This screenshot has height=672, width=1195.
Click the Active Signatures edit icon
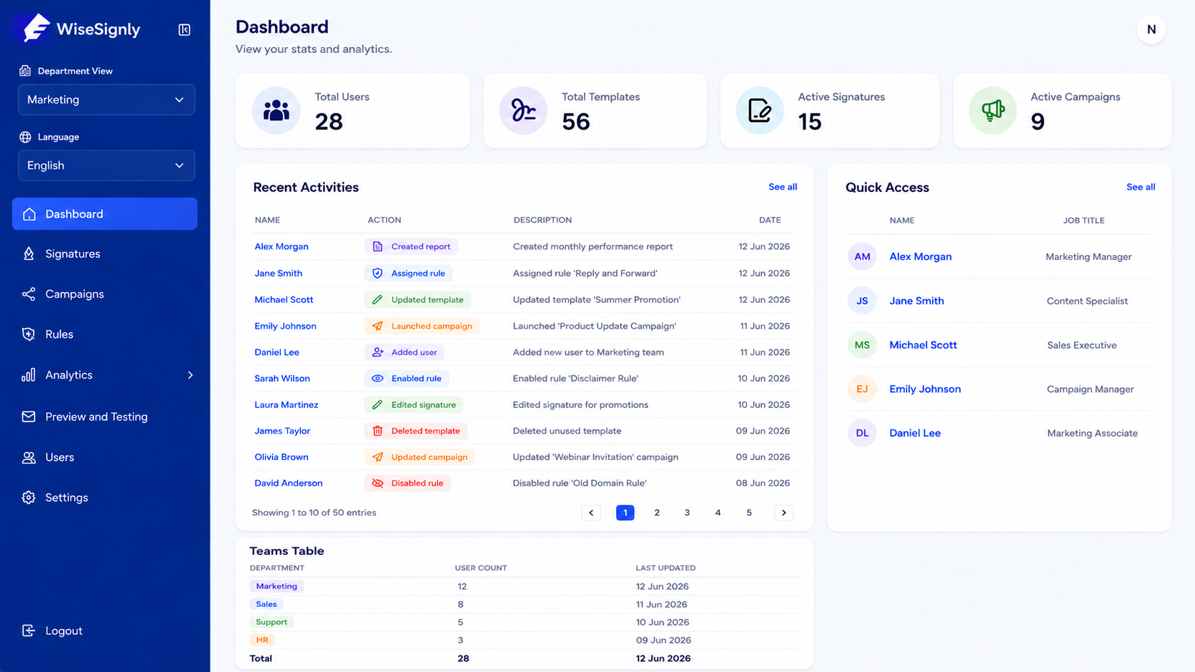(x=760, y=111)
